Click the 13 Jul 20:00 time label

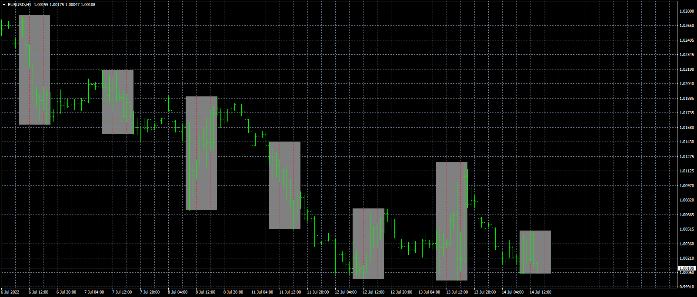click(x=485, y=292)
